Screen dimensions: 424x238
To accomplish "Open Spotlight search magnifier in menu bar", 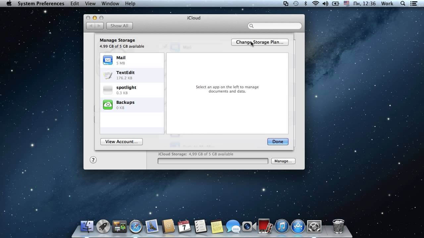I will click(403, 3).
